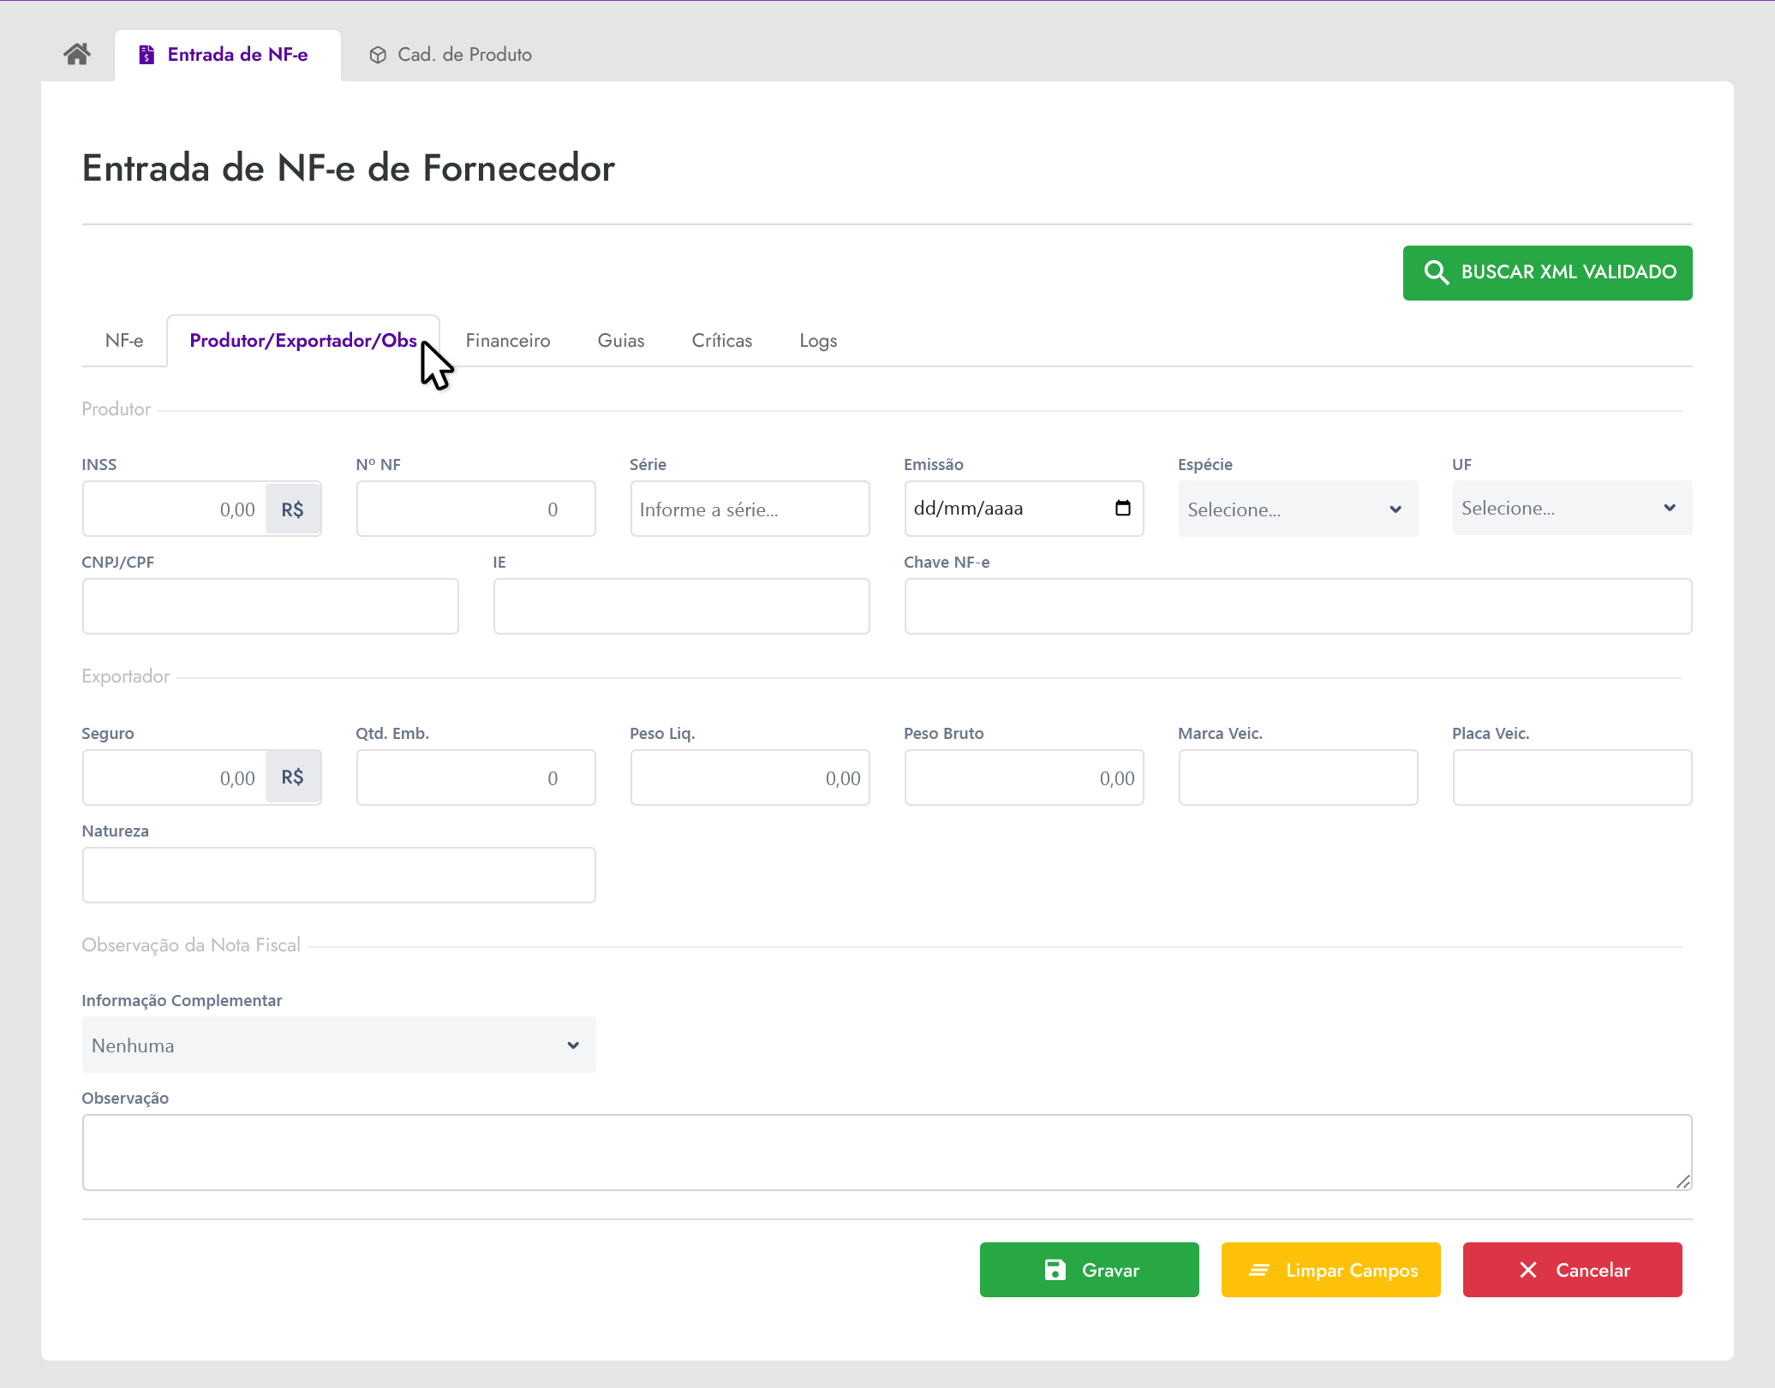Click the lines icon on Limpar Campos

point(1258,1270)
